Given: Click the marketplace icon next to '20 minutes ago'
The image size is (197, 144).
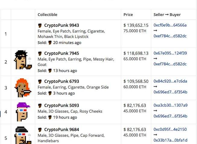Looking at the screenshot, I should pyautogui.click(x=50, y=43).
